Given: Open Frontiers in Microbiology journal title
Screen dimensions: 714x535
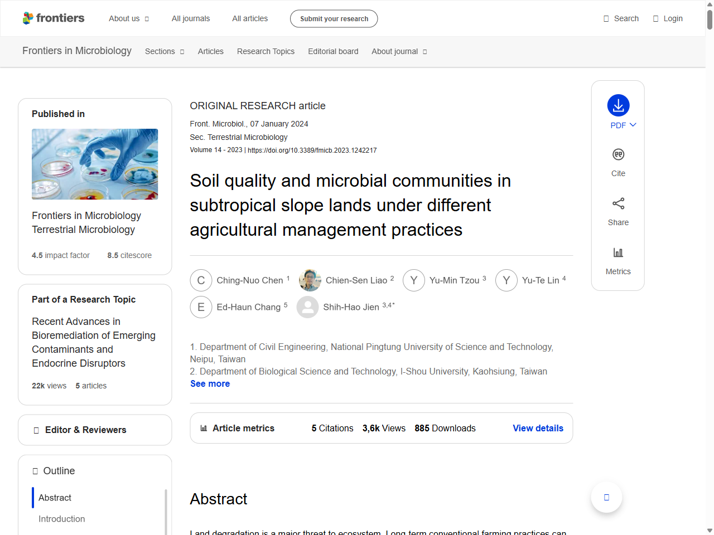Looking at the screenshot, I should pos(77,51).
